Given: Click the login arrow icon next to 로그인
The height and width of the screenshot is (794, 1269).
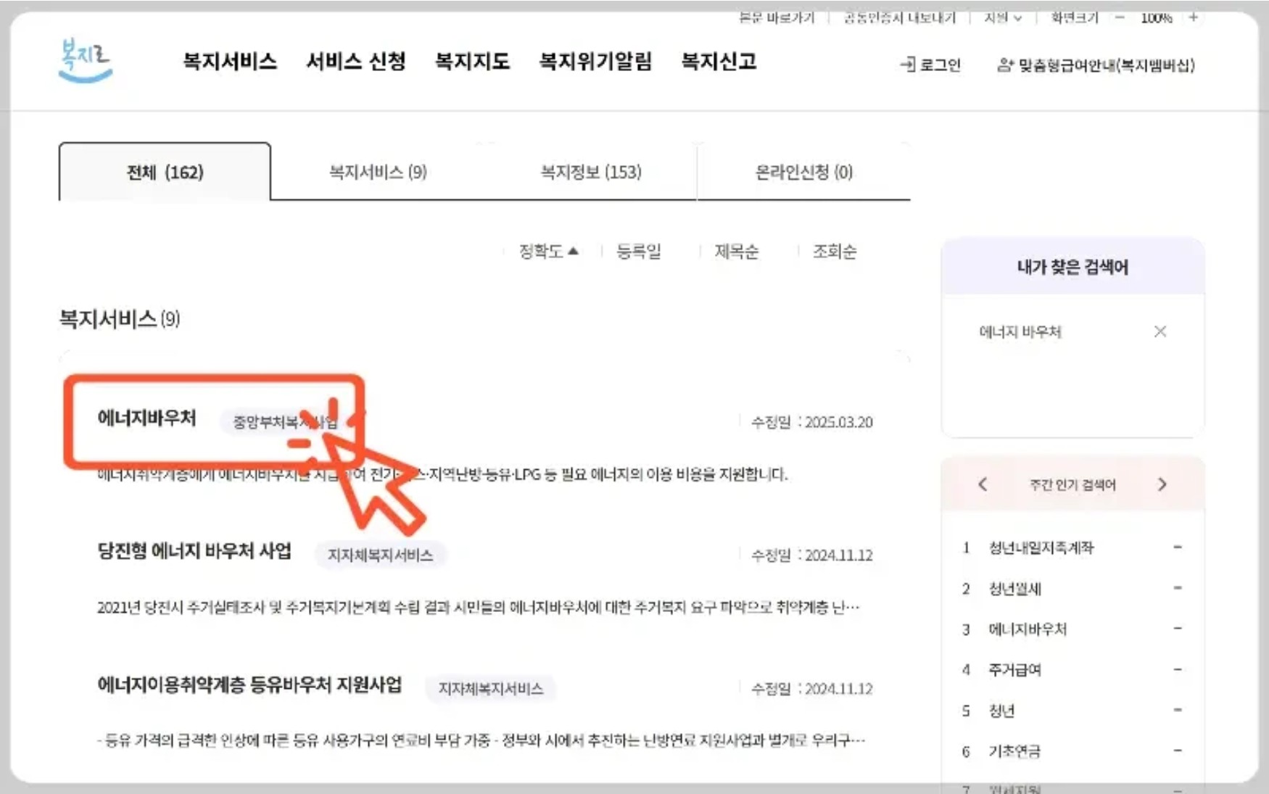Looking at the screenshot, I should point(907,65).
